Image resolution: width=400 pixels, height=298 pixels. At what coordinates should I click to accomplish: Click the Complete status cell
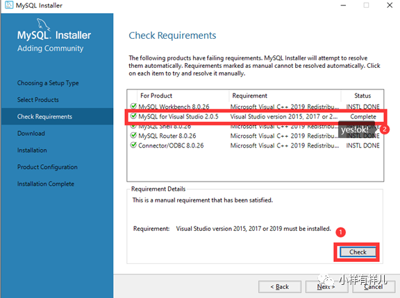point(363,116)
